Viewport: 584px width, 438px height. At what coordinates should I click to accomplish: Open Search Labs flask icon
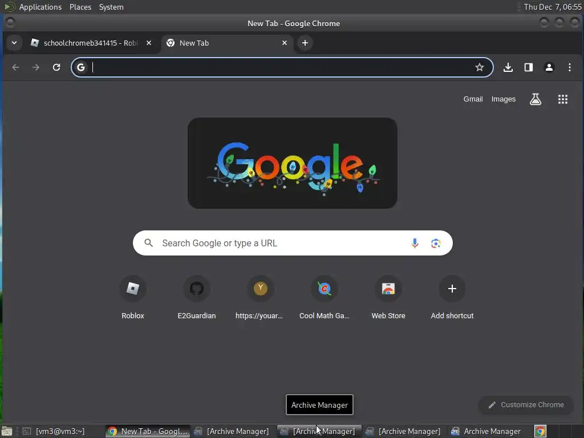(536, 99)
